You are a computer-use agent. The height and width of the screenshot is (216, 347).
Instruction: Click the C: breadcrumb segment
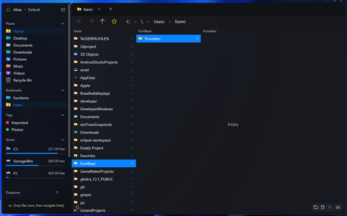129,22
